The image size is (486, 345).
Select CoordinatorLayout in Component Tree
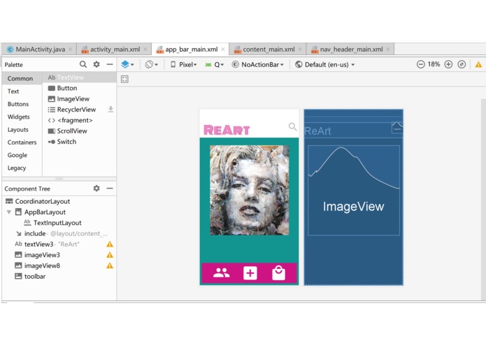pos(59,201)
